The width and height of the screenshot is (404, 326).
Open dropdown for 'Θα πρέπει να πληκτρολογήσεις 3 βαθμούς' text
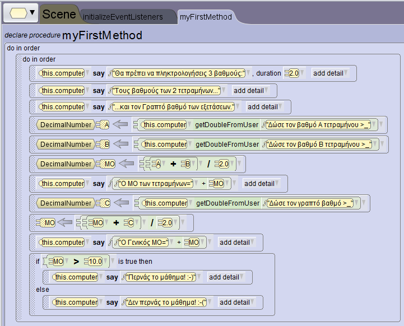click(248, 73)
